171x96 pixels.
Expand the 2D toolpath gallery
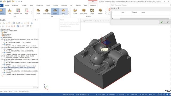click(32, 14)
